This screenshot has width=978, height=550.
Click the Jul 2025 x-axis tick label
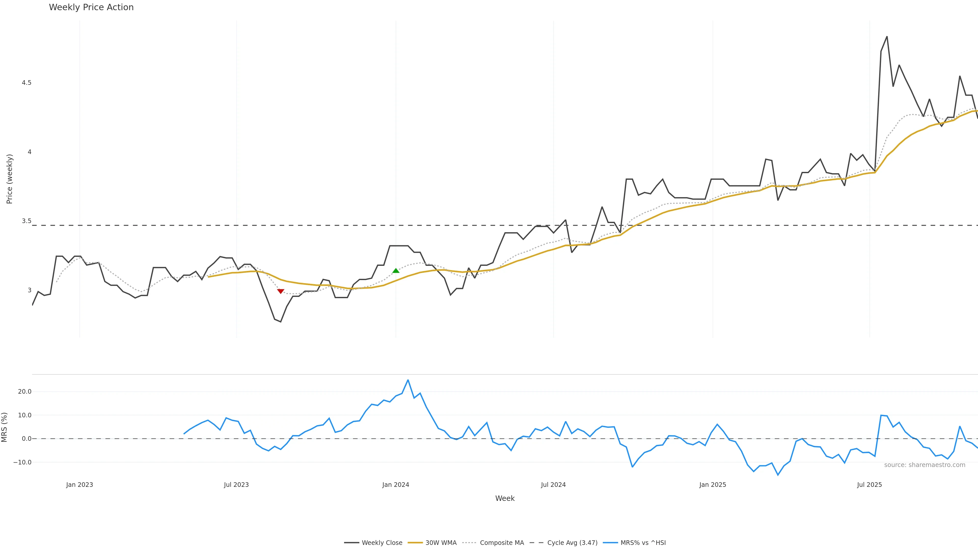tap(870, 485)
